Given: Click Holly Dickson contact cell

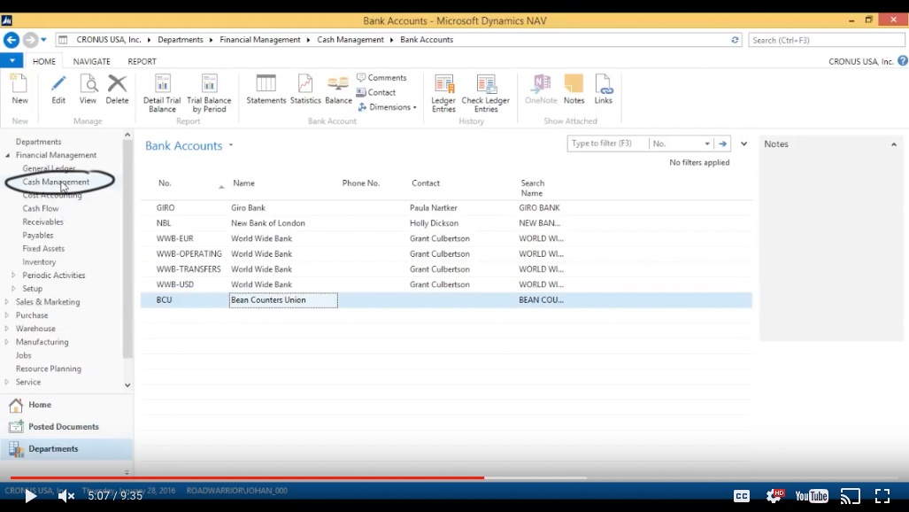Looking at the screenshot, I should click(x=435, y=223).
